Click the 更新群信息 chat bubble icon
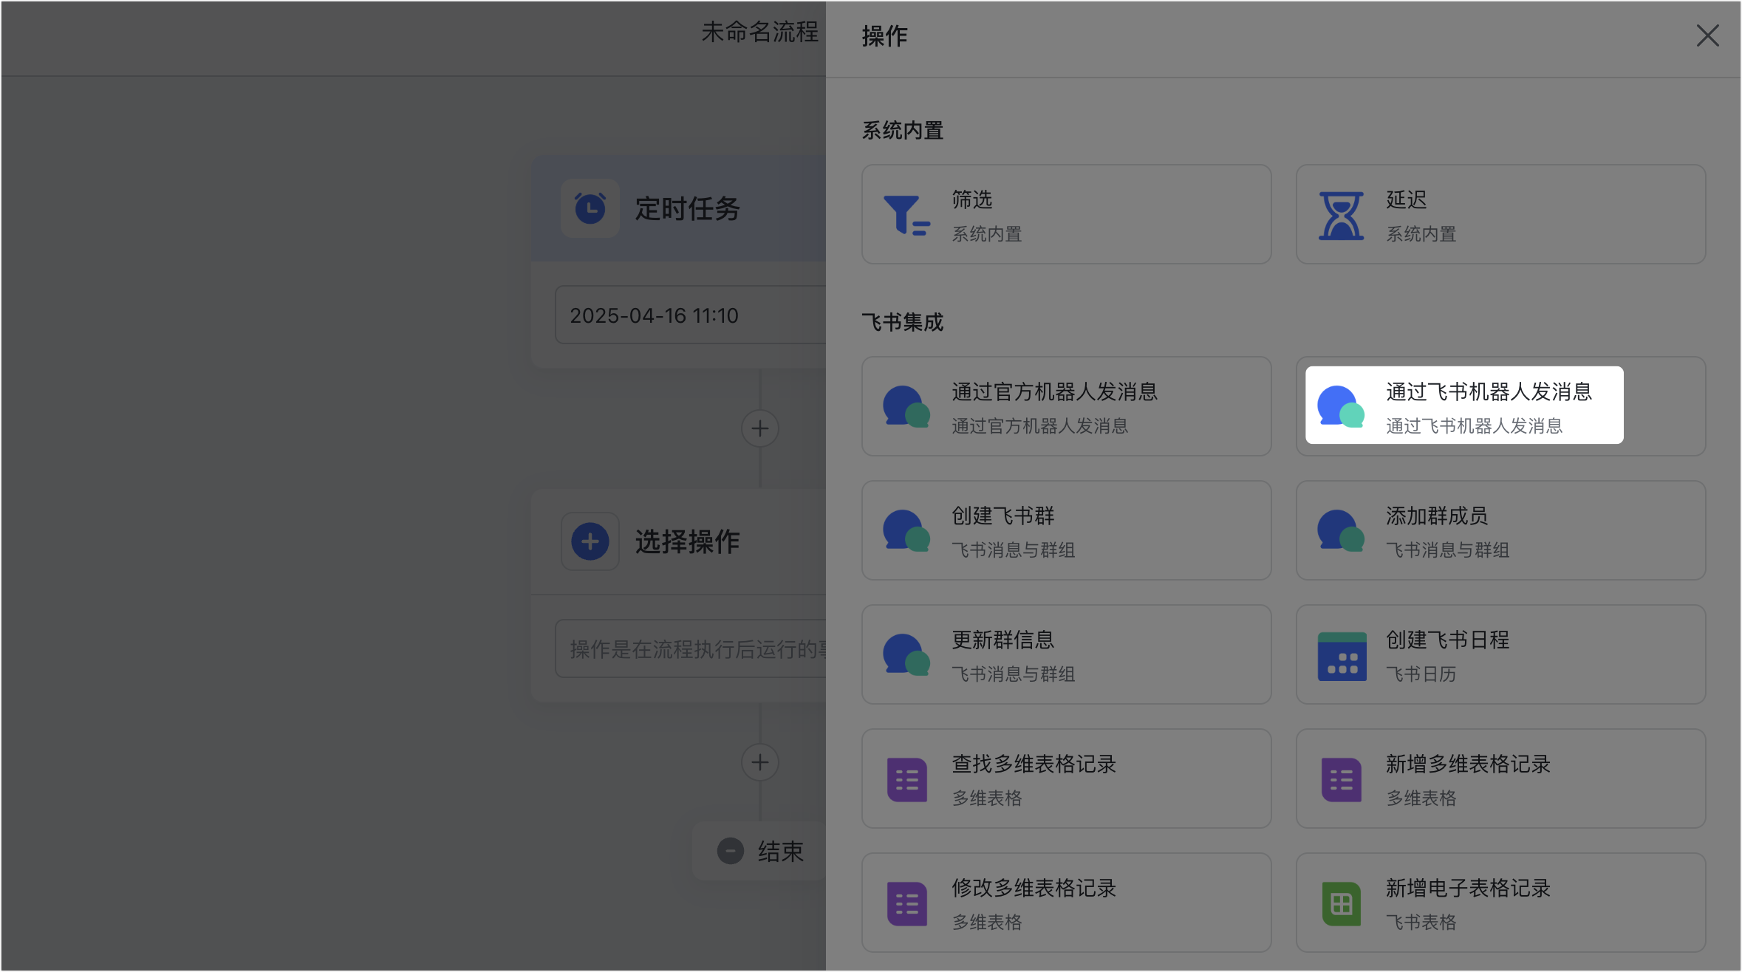Image resolution: width=1742 pixels, height=972 pixels. pos(906,654)
